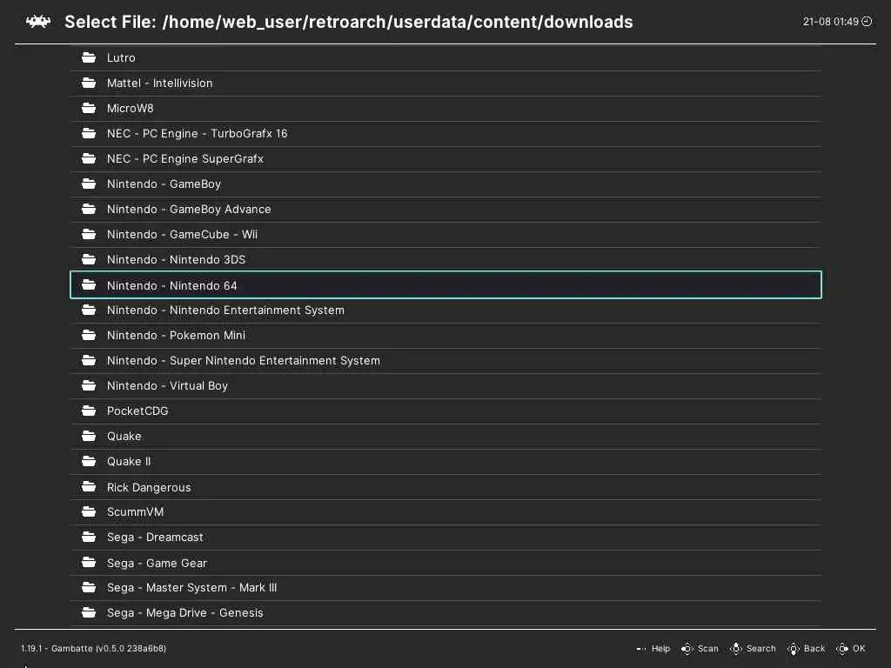Select the MicroW8 entry
The width and height of the screenshot is (891, 668).
pos(445,109)
